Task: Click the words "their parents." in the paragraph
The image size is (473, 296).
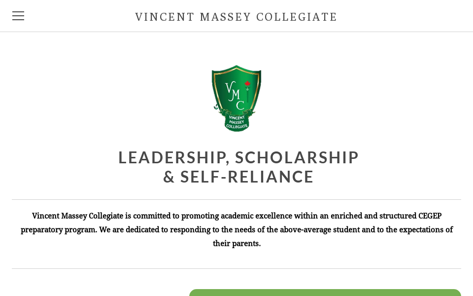Action: (236, 243)
